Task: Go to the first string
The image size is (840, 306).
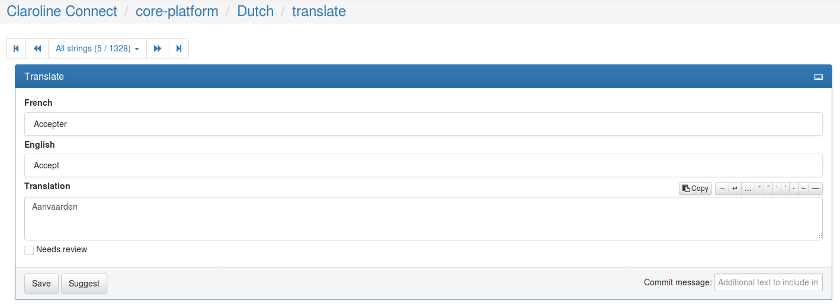Action: pyautogui.click(x=16, y=48)
